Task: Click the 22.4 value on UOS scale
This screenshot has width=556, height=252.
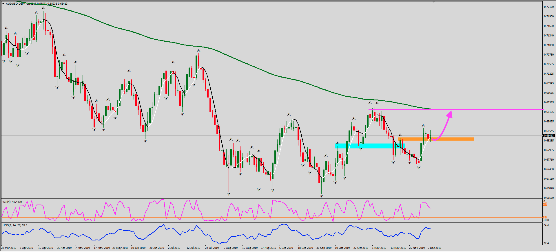Action: point(546,243)
